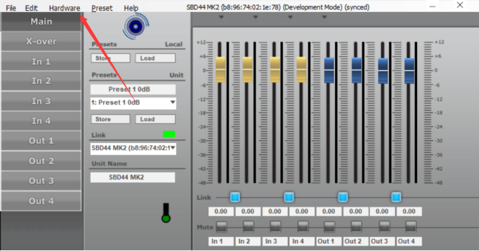Toggle the In 3 / In 4 link button
The height and width of the screenshot is (251, 479).
[x=288, y=197]
